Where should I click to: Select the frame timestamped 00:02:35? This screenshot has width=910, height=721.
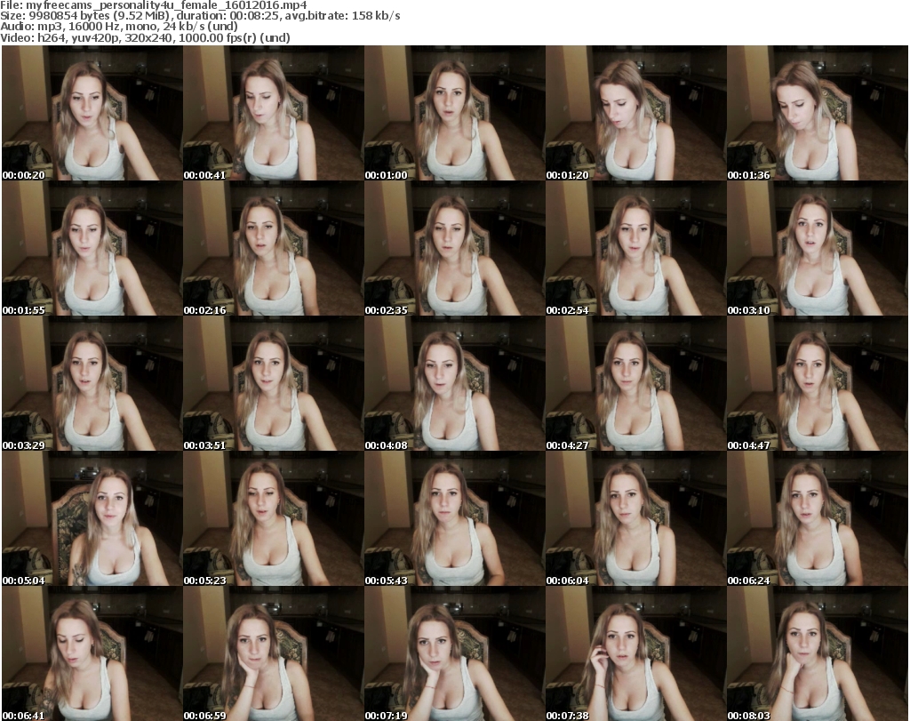(x=454, y=248)
